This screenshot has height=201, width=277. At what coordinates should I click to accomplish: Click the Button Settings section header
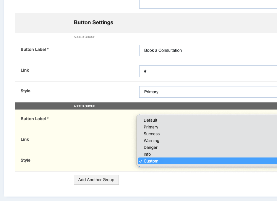(x=93, y=22)
